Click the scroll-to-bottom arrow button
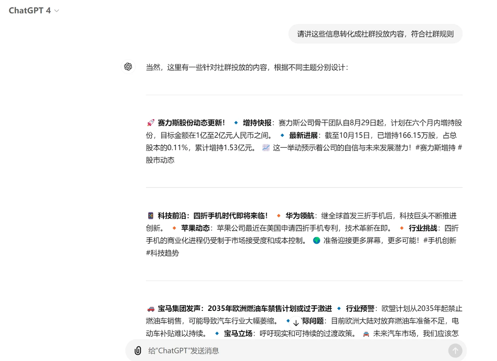Viewport: 497px width, 361px height. 296,323
